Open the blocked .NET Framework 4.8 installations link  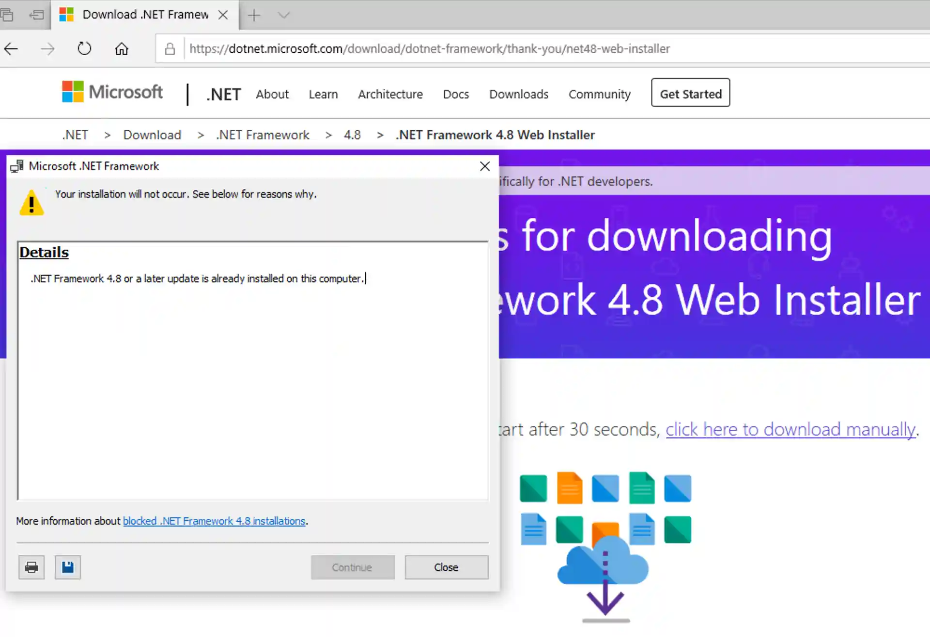[x=214, y=521]
